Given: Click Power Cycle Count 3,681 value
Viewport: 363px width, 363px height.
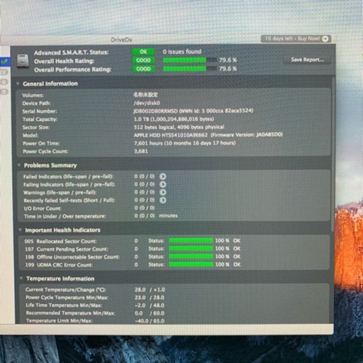Looking at the screenshot, I should click(x=141, y=151).
